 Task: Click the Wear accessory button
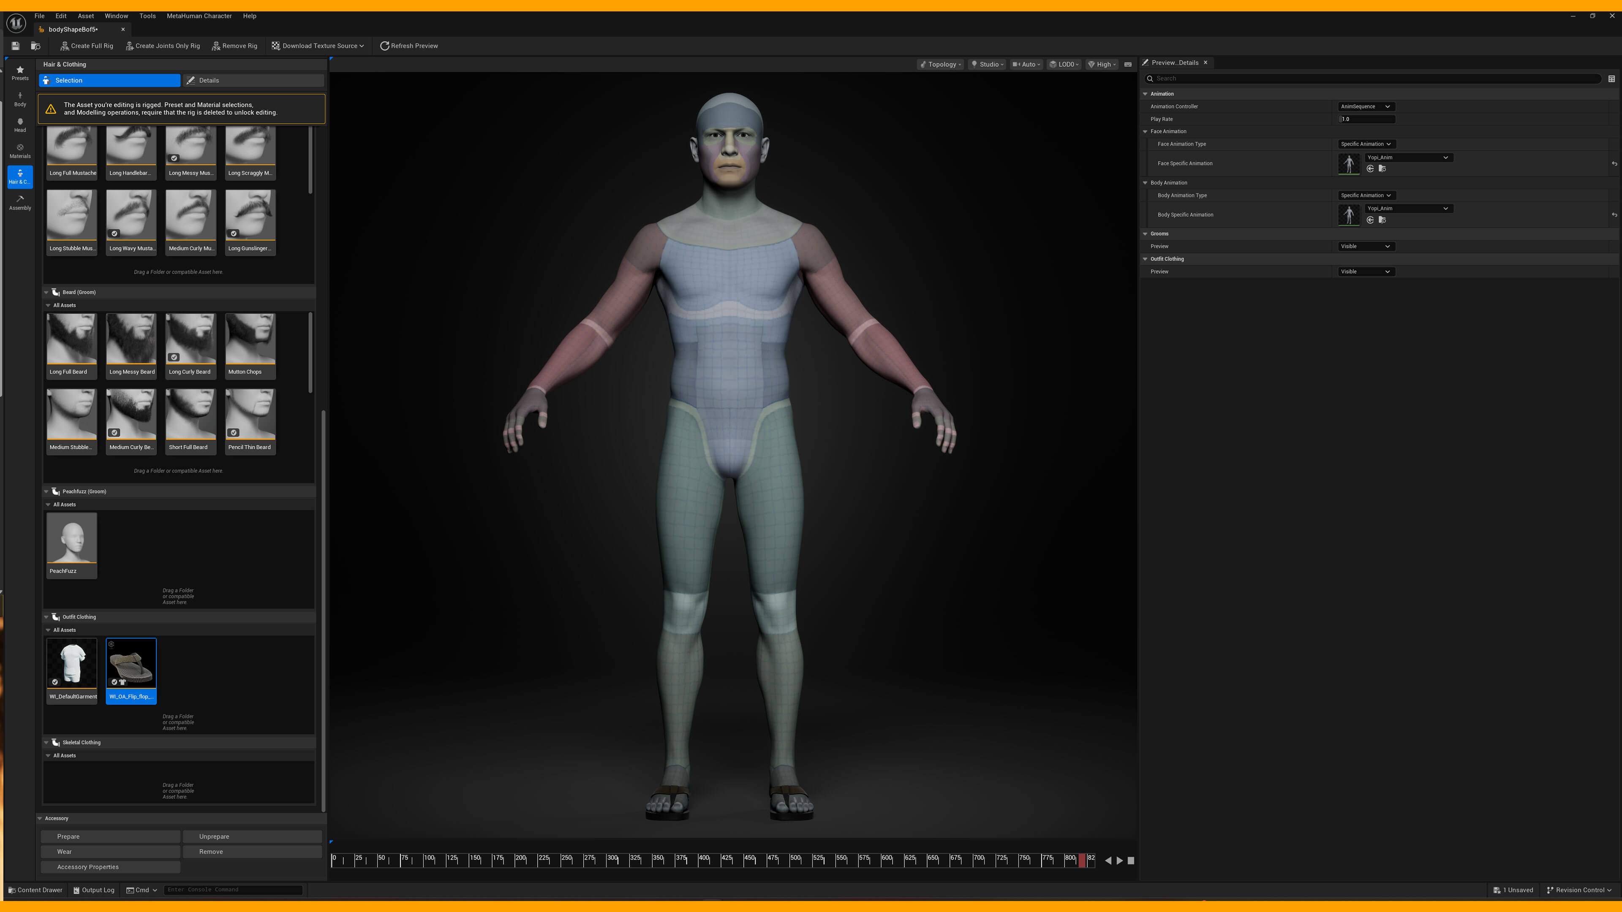coord(110,852)
